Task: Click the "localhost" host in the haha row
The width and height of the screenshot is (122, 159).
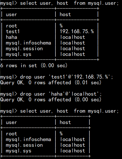Action: (72, 37)
